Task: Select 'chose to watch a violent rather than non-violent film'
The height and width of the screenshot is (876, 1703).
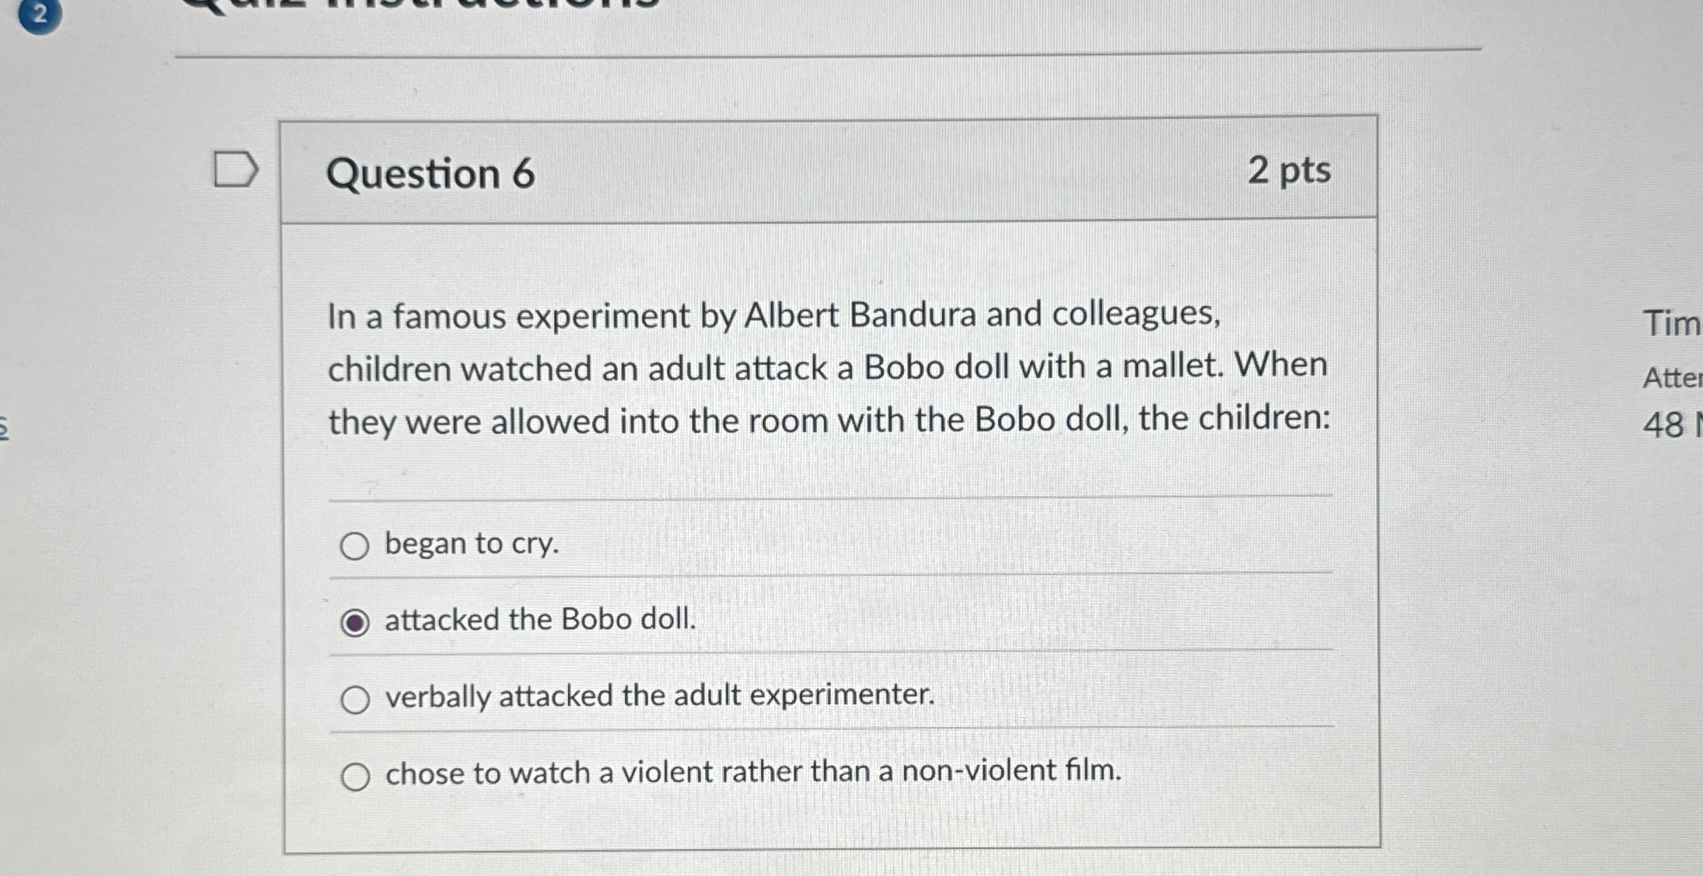Action: (355, 774)
